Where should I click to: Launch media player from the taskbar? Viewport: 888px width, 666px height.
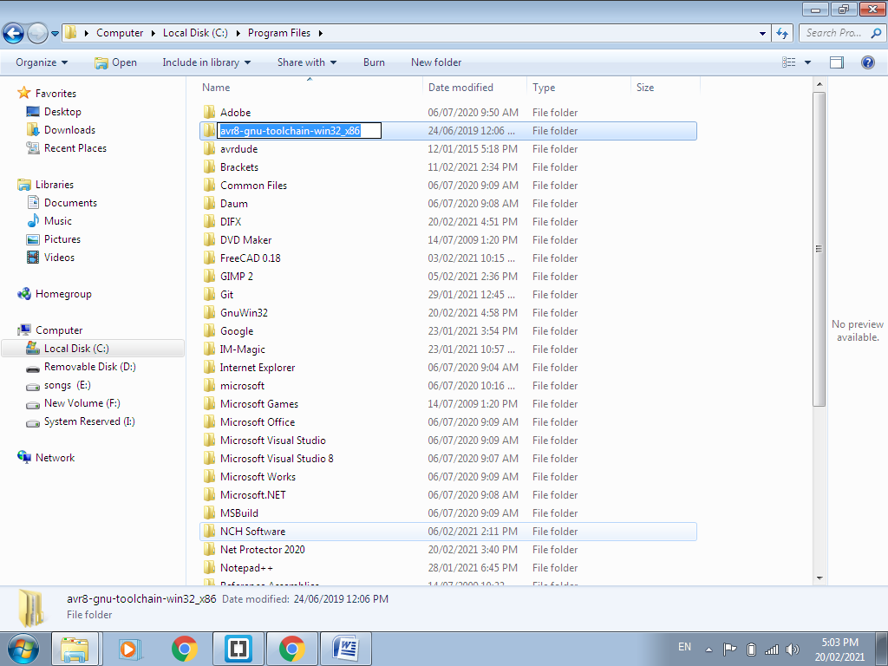click(130, 649)
